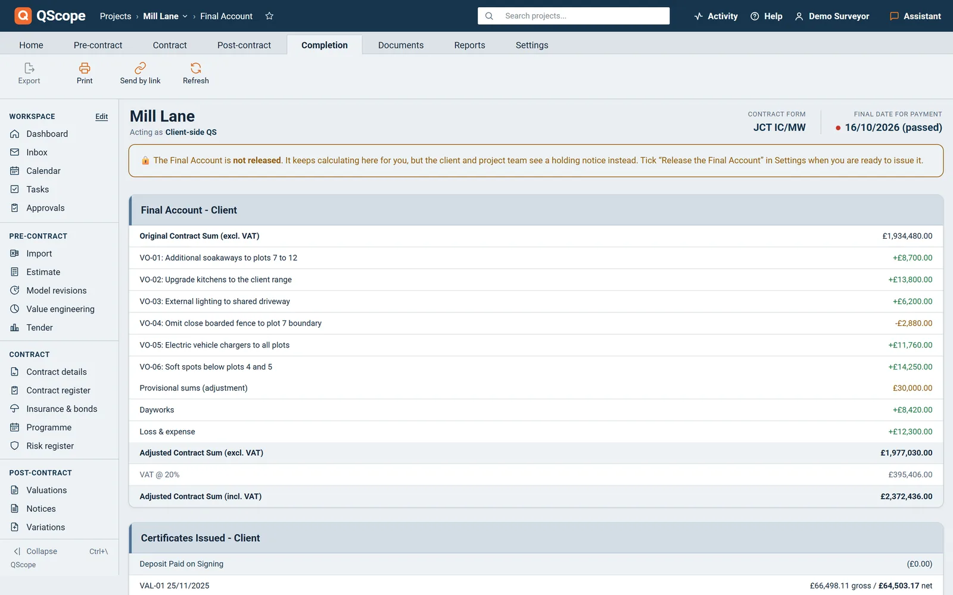
Task: Click the JCT IC/MW contract form value
Action: (x=779, y=127)
